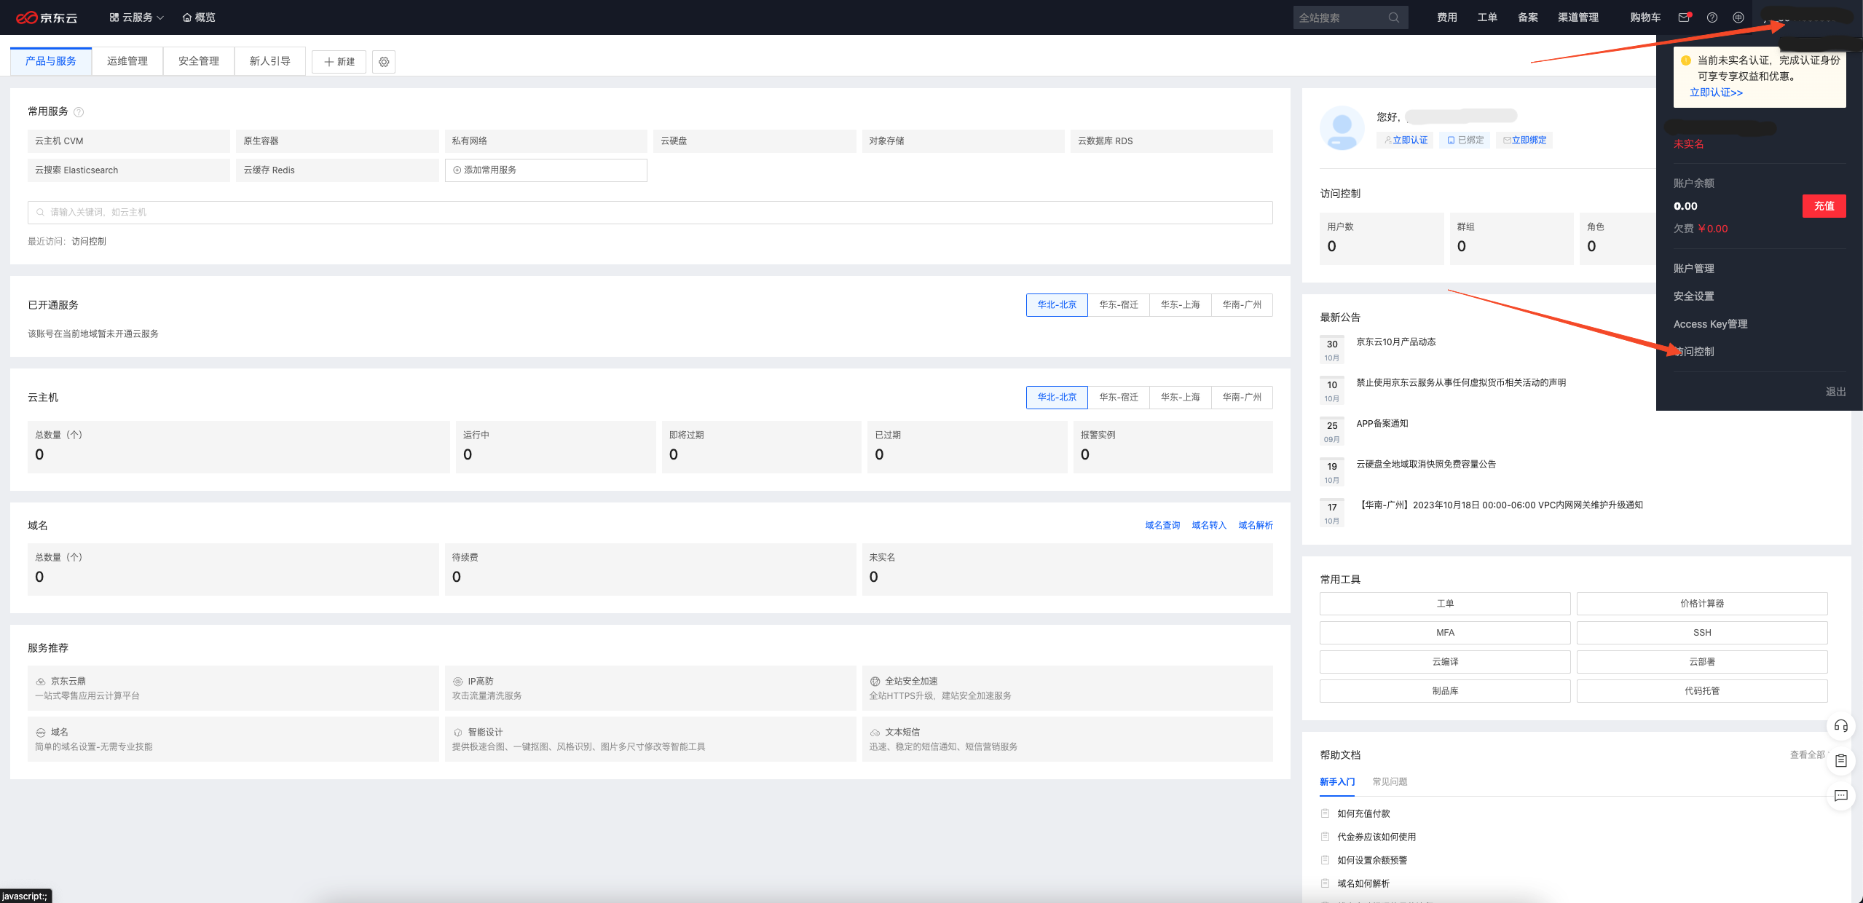Click the help question mark icon
Screen dimensions: 1863x903
pos(1712,17)
